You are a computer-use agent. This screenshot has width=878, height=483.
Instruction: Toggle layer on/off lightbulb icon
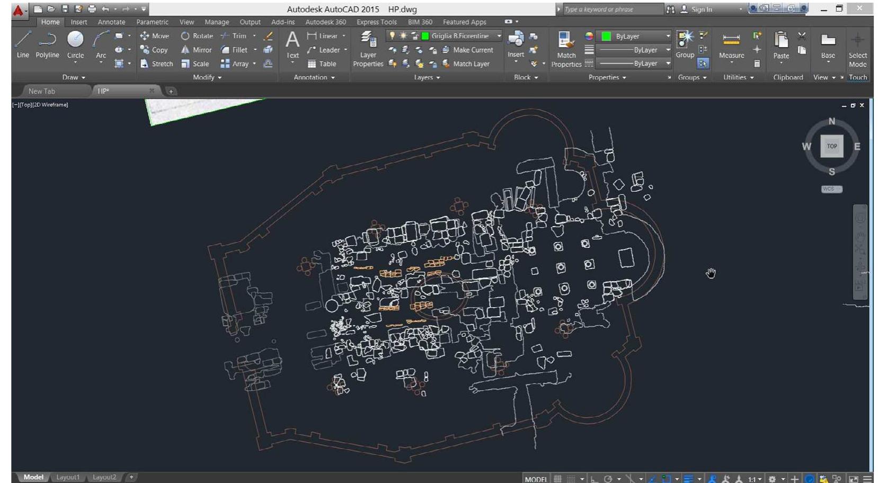tap(392, 36)
